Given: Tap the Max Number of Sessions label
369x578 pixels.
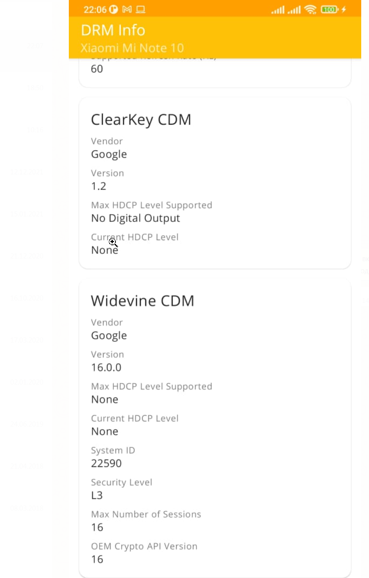Looking at the screenshot, I should click(146, 514).
